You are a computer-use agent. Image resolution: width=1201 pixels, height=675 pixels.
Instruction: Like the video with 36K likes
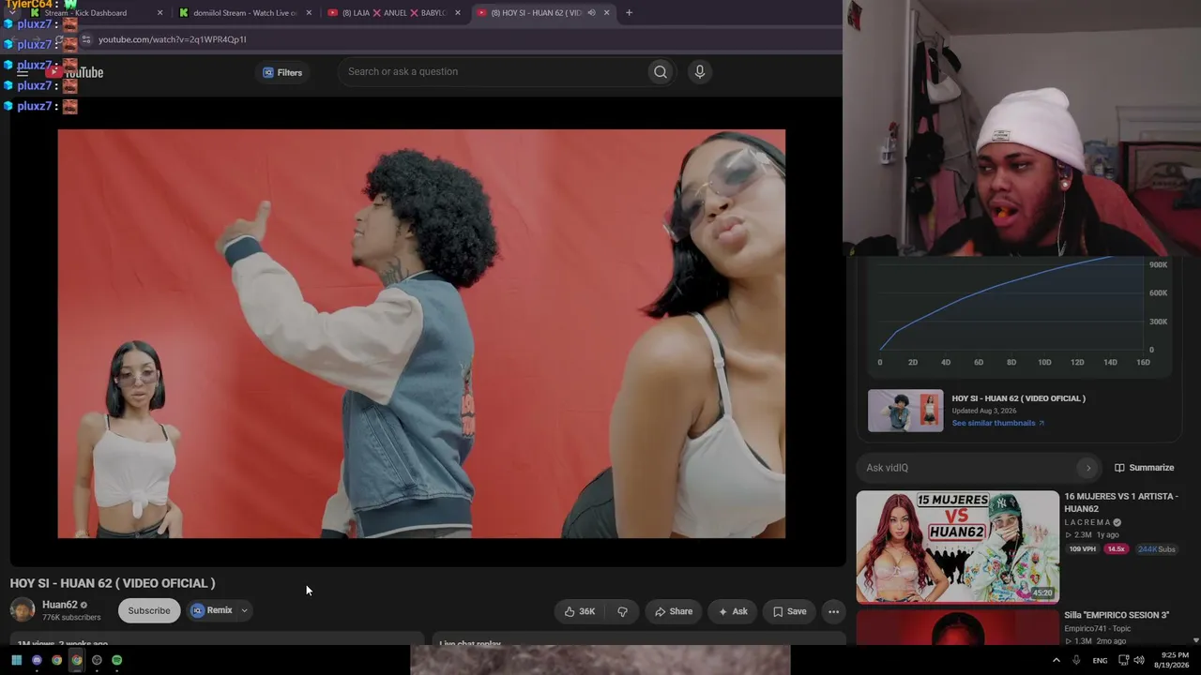coord(580,611)
